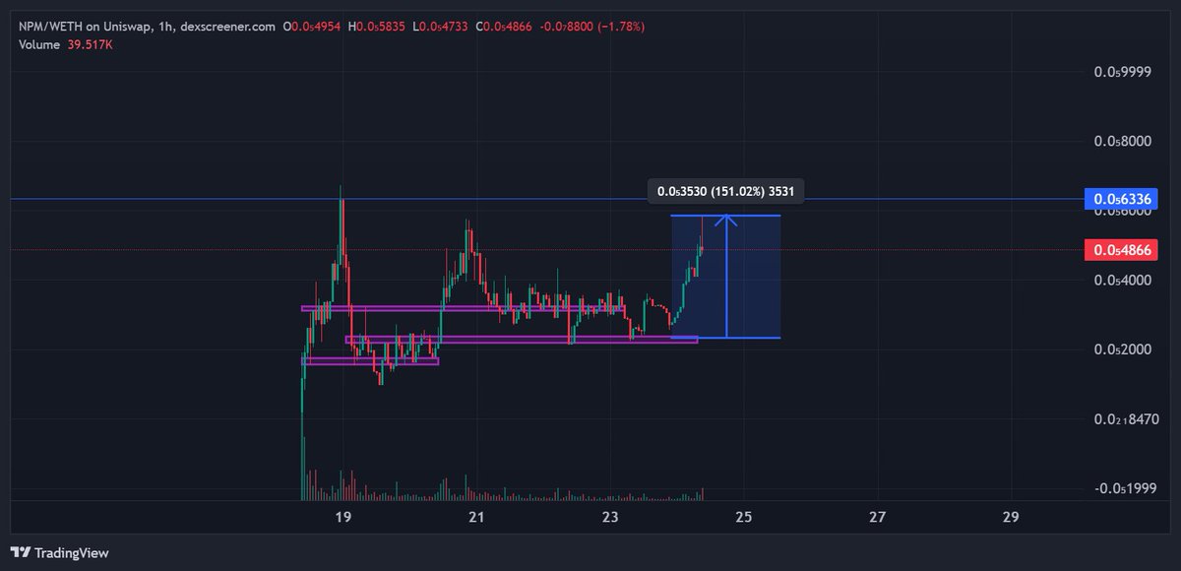The image size is (1181, 571).
Task: Click date label 27 on time axis
Action: 878,517
